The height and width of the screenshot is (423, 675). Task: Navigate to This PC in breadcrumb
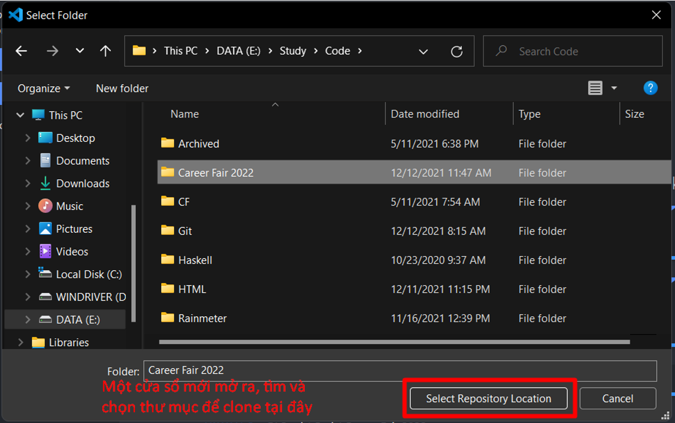tap(180, 51)
